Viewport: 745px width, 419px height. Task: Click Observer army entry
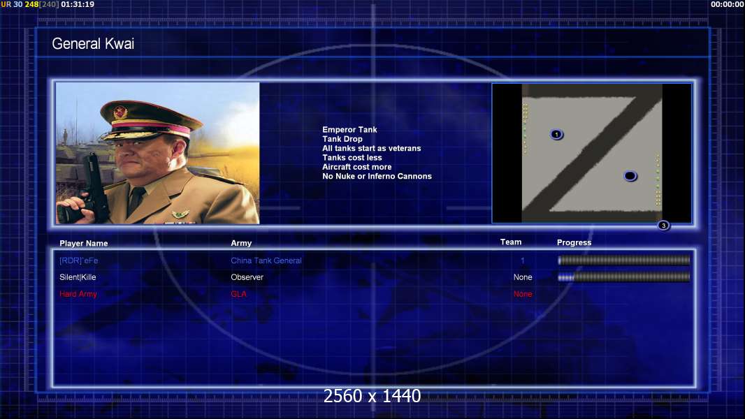pos(247,277)
